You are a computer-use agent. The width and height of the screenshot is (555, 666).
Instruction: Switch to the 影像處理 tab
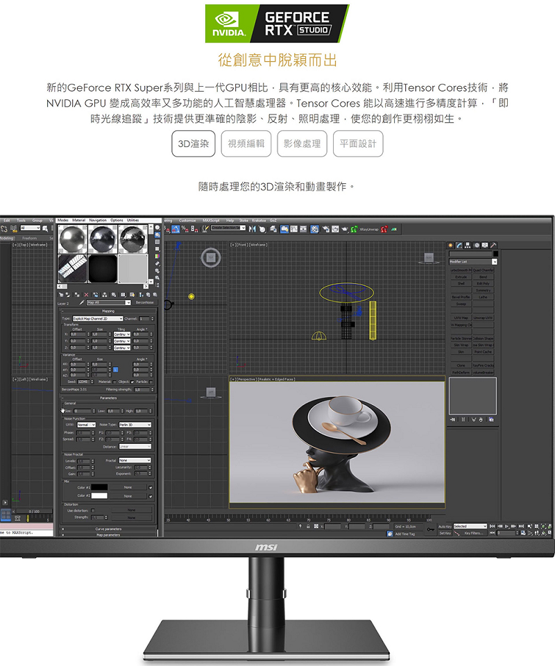(302, 144)
